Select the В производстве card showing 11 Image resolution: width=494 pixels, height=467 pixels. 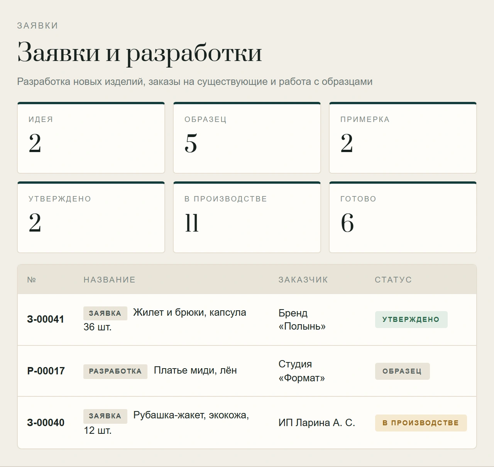[x=247, y=217]
